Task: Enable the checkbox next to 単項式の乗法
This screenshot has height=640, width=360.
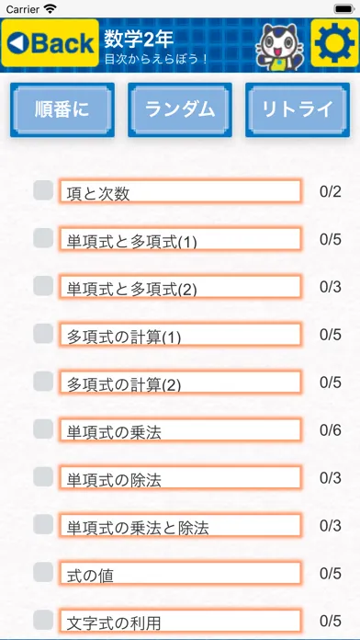Action: [x=43, y=429]
